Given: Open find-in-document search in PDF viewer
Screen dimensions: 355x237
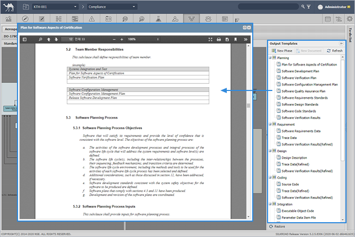Looking at the screenshot, I should (x=40, y=39).
